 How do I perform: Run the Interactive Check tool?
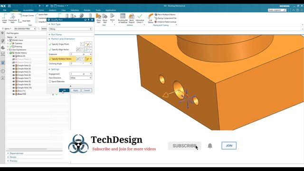[140, 18]
